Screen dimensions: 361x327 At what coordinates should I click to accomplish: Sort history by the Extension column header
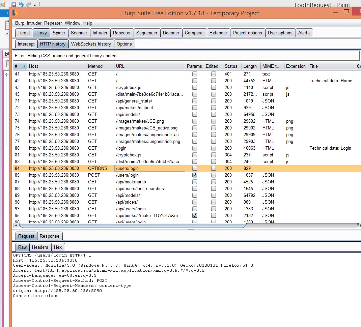click(296, 66)
